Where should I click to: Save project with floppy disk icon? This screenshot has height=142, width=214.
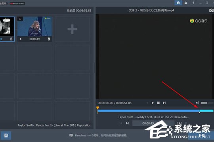[6, 135]
